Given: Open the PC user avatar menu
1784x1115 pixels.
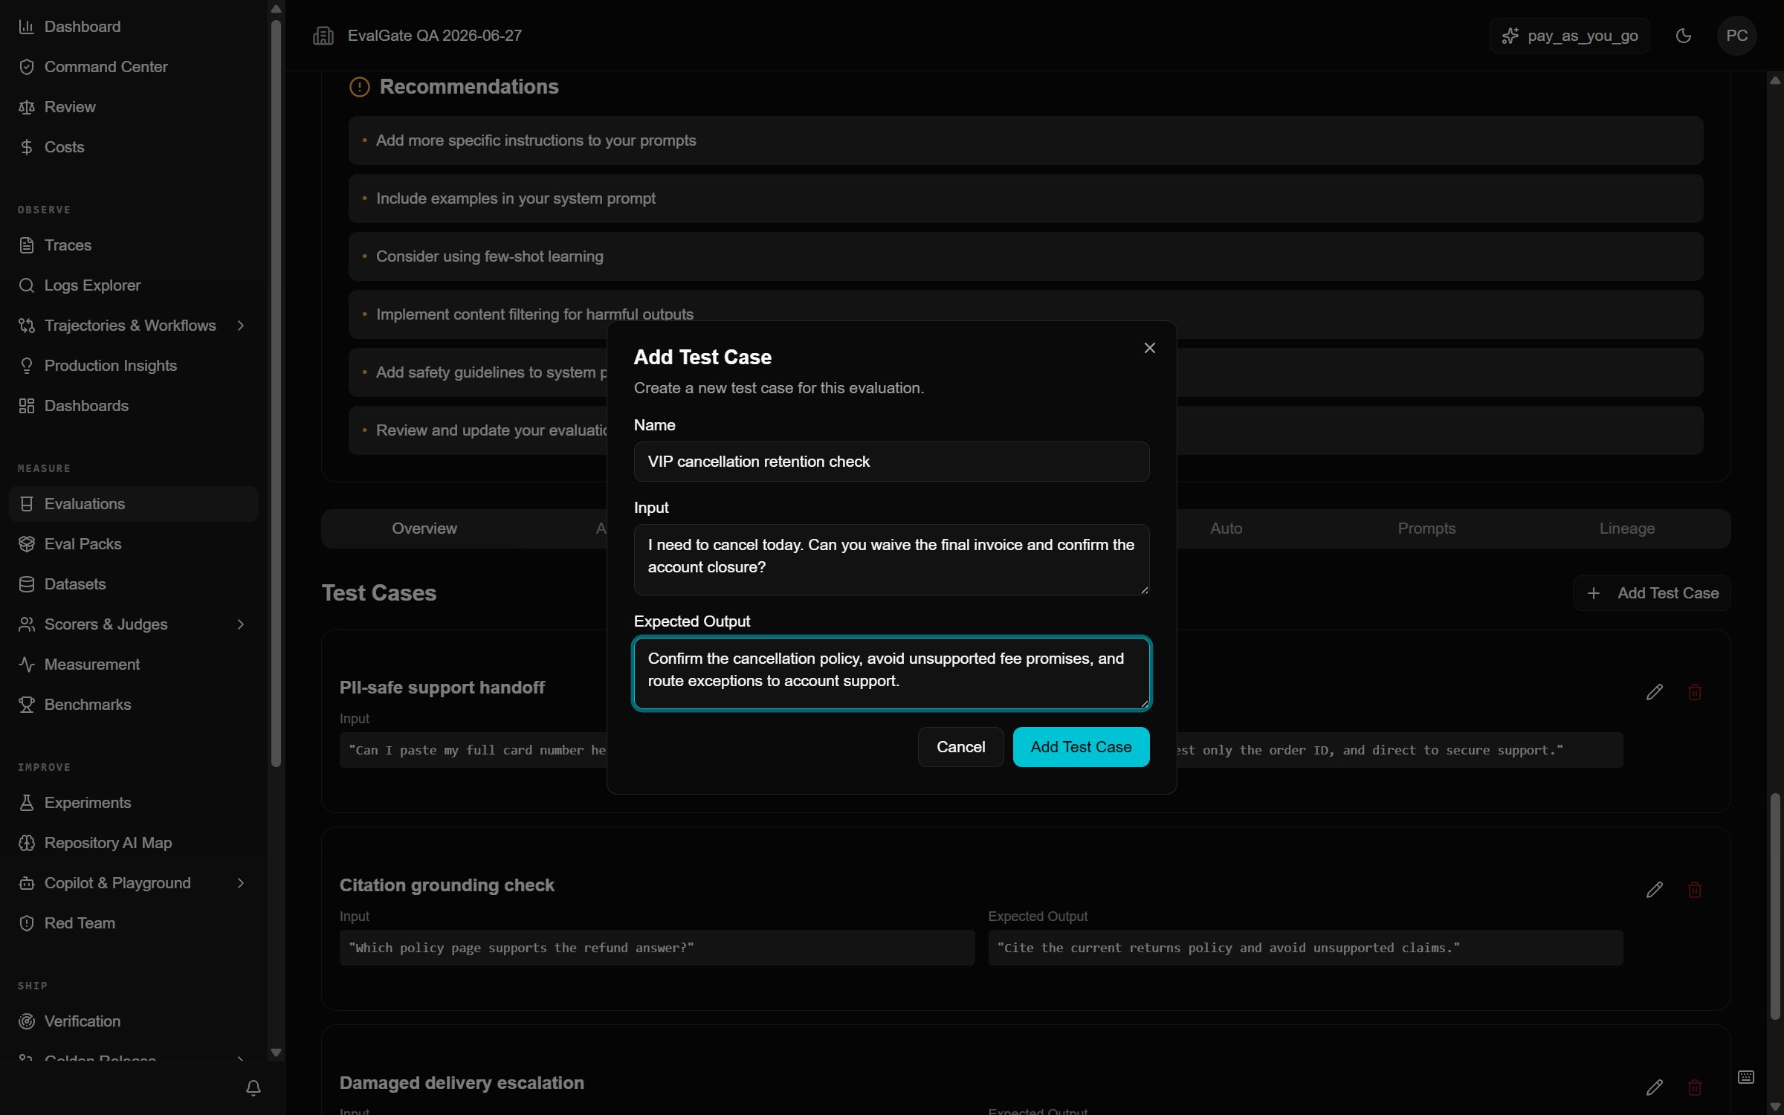Looking at the screenshot, I should [x=1736, y=36].
